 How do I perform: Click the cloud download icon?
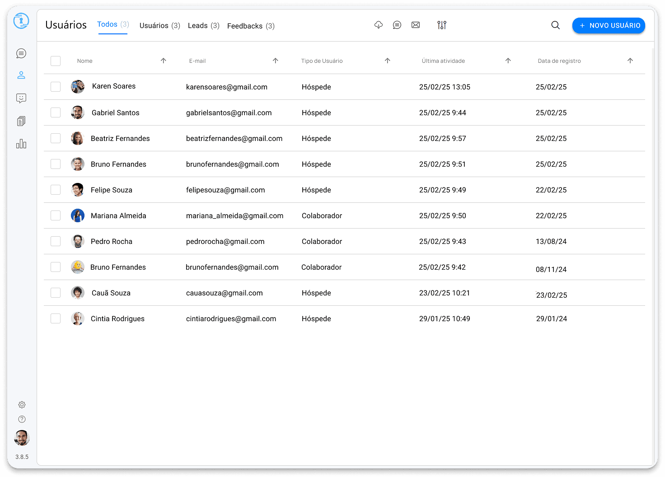pyautogui.click(x=379, y=25)
